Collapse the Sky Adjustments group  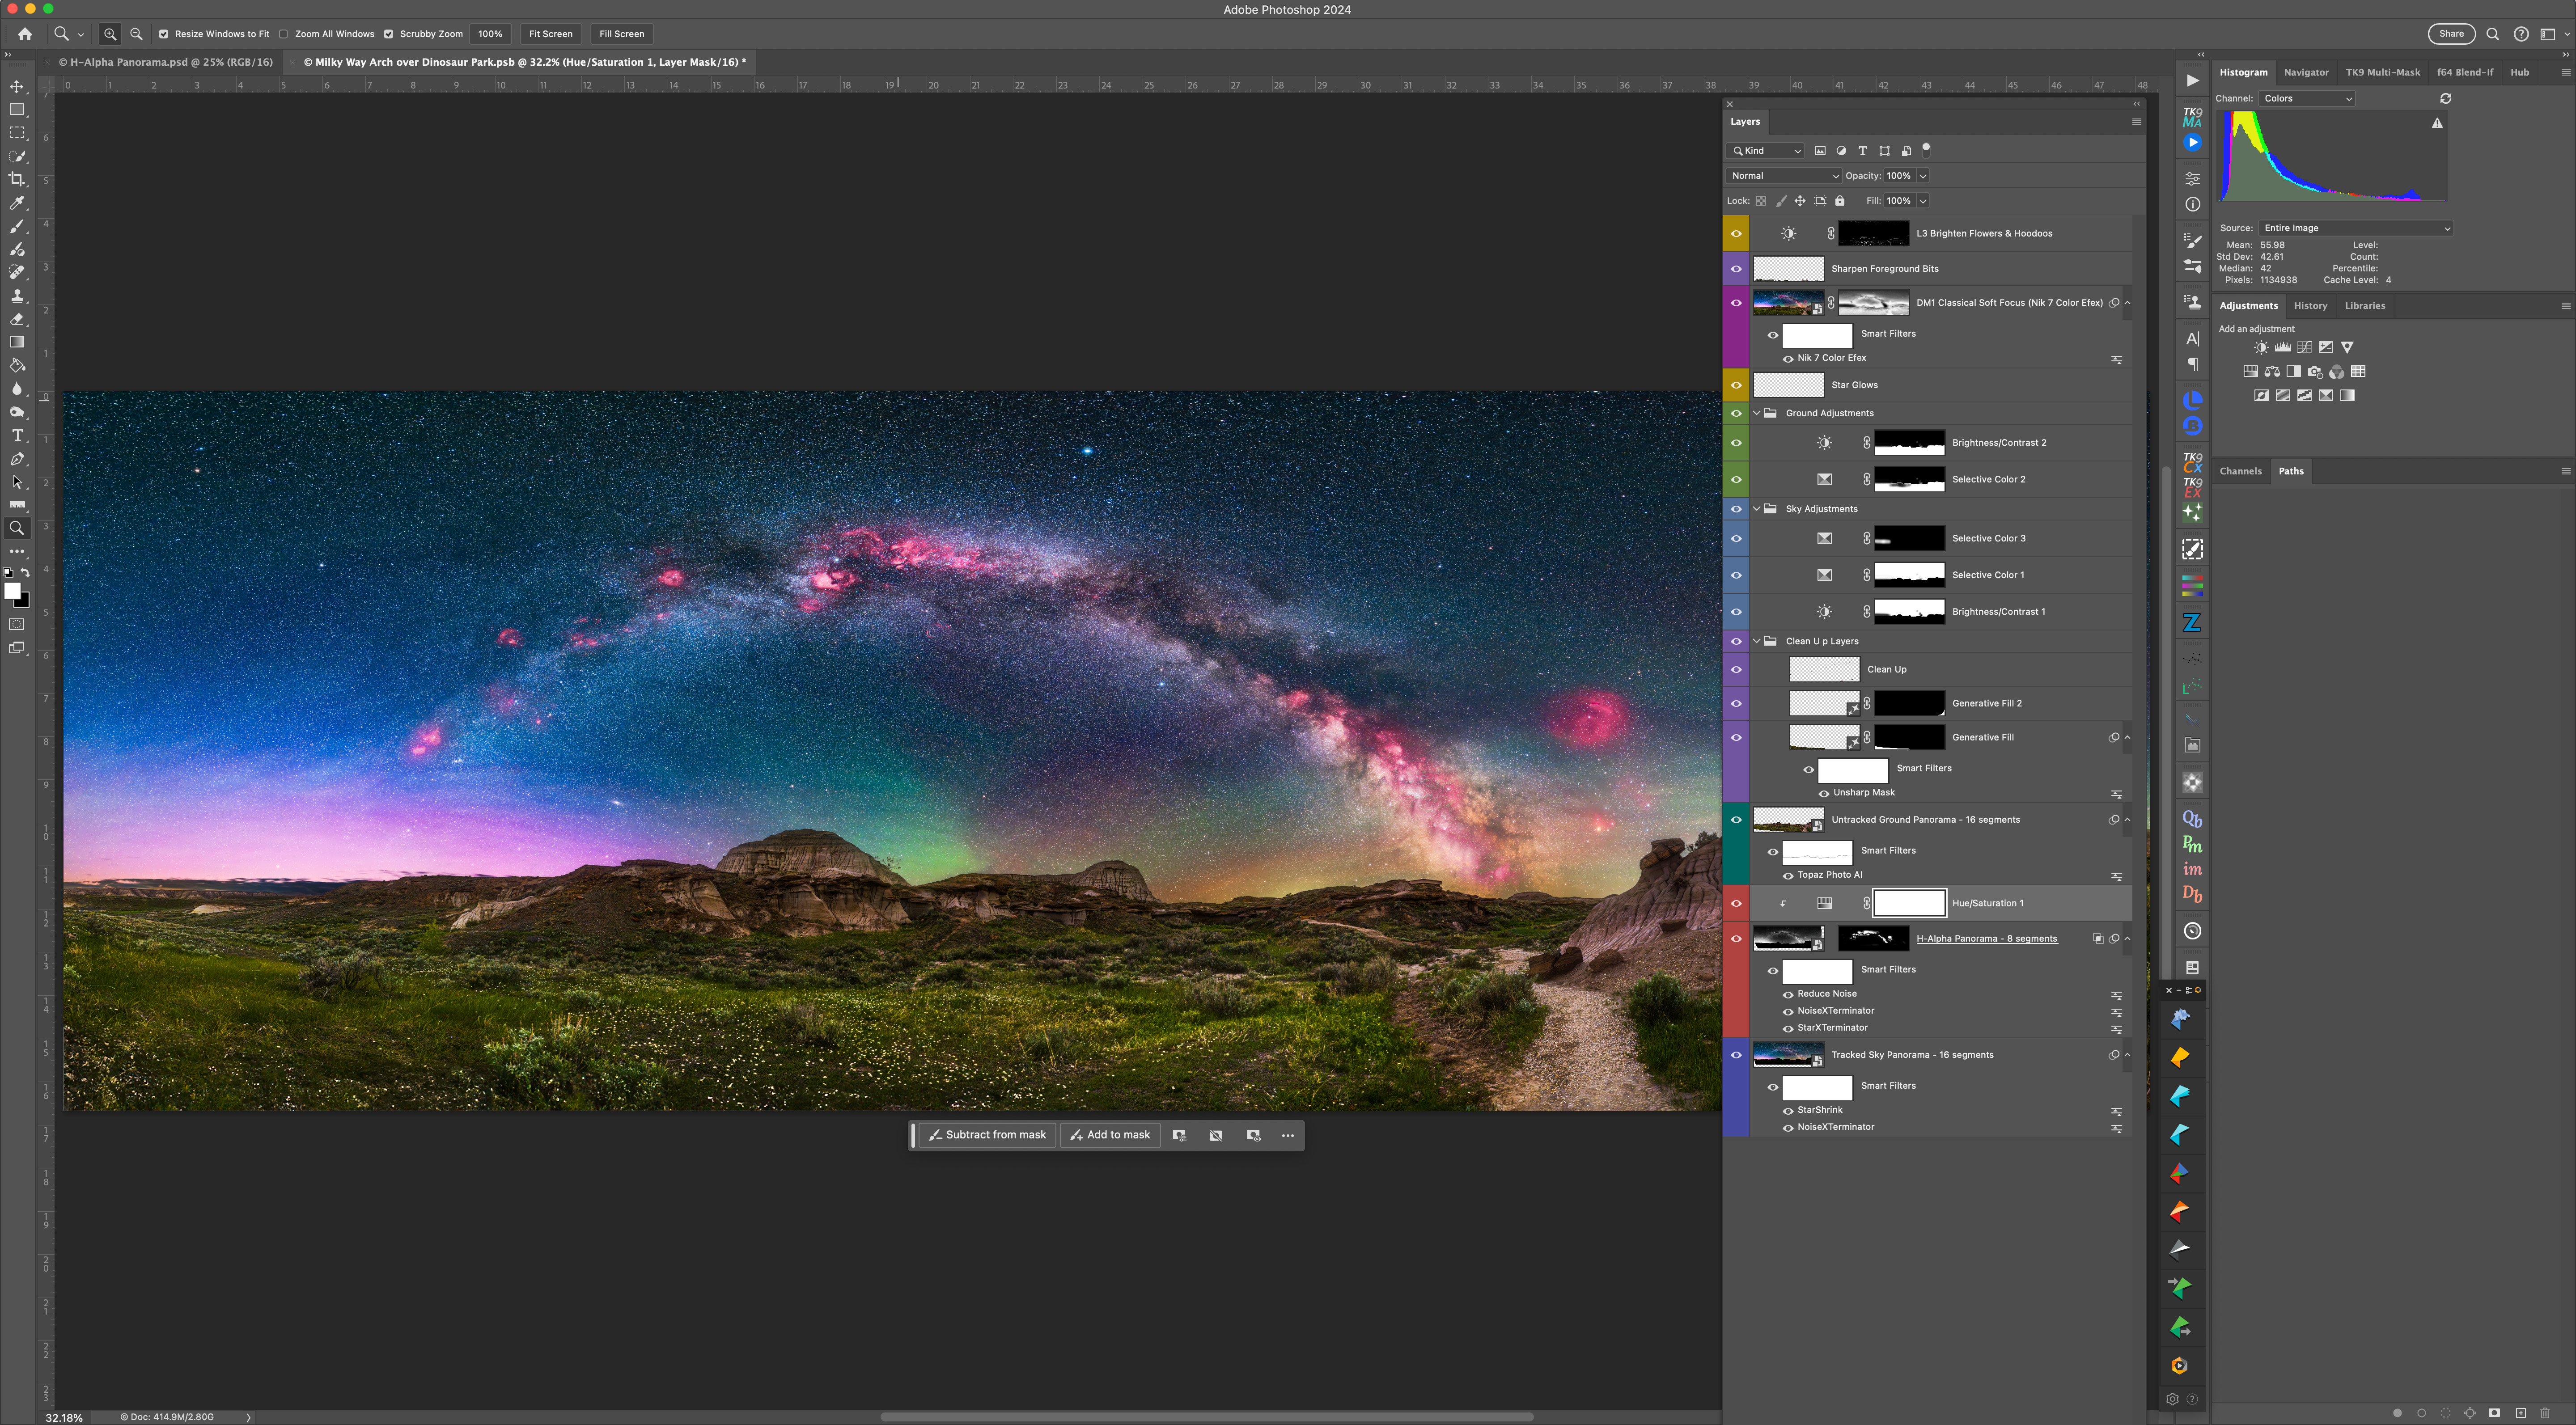[1757, 509]
